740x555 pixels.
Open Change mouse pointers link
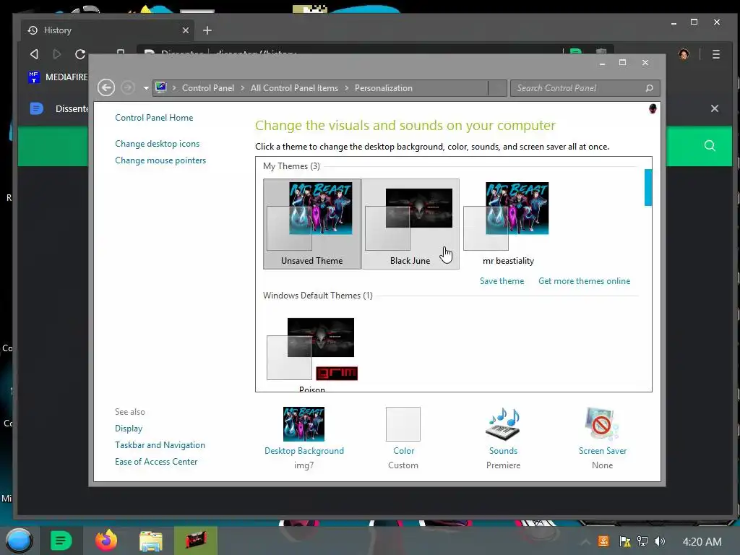pyautogui.click(x=160, y=160)
